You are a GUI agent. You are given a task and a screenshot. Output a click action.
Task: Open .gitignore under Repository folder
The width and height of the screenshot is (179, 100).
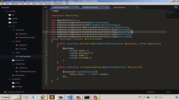click(x=23, y=68)
